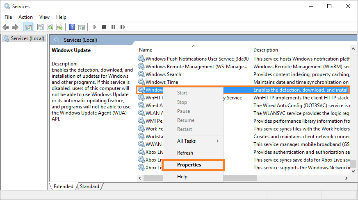Click 'This service syncs save data' description
Image resolution: width=358 pixels, height=200 pixels.
point(301,160)
